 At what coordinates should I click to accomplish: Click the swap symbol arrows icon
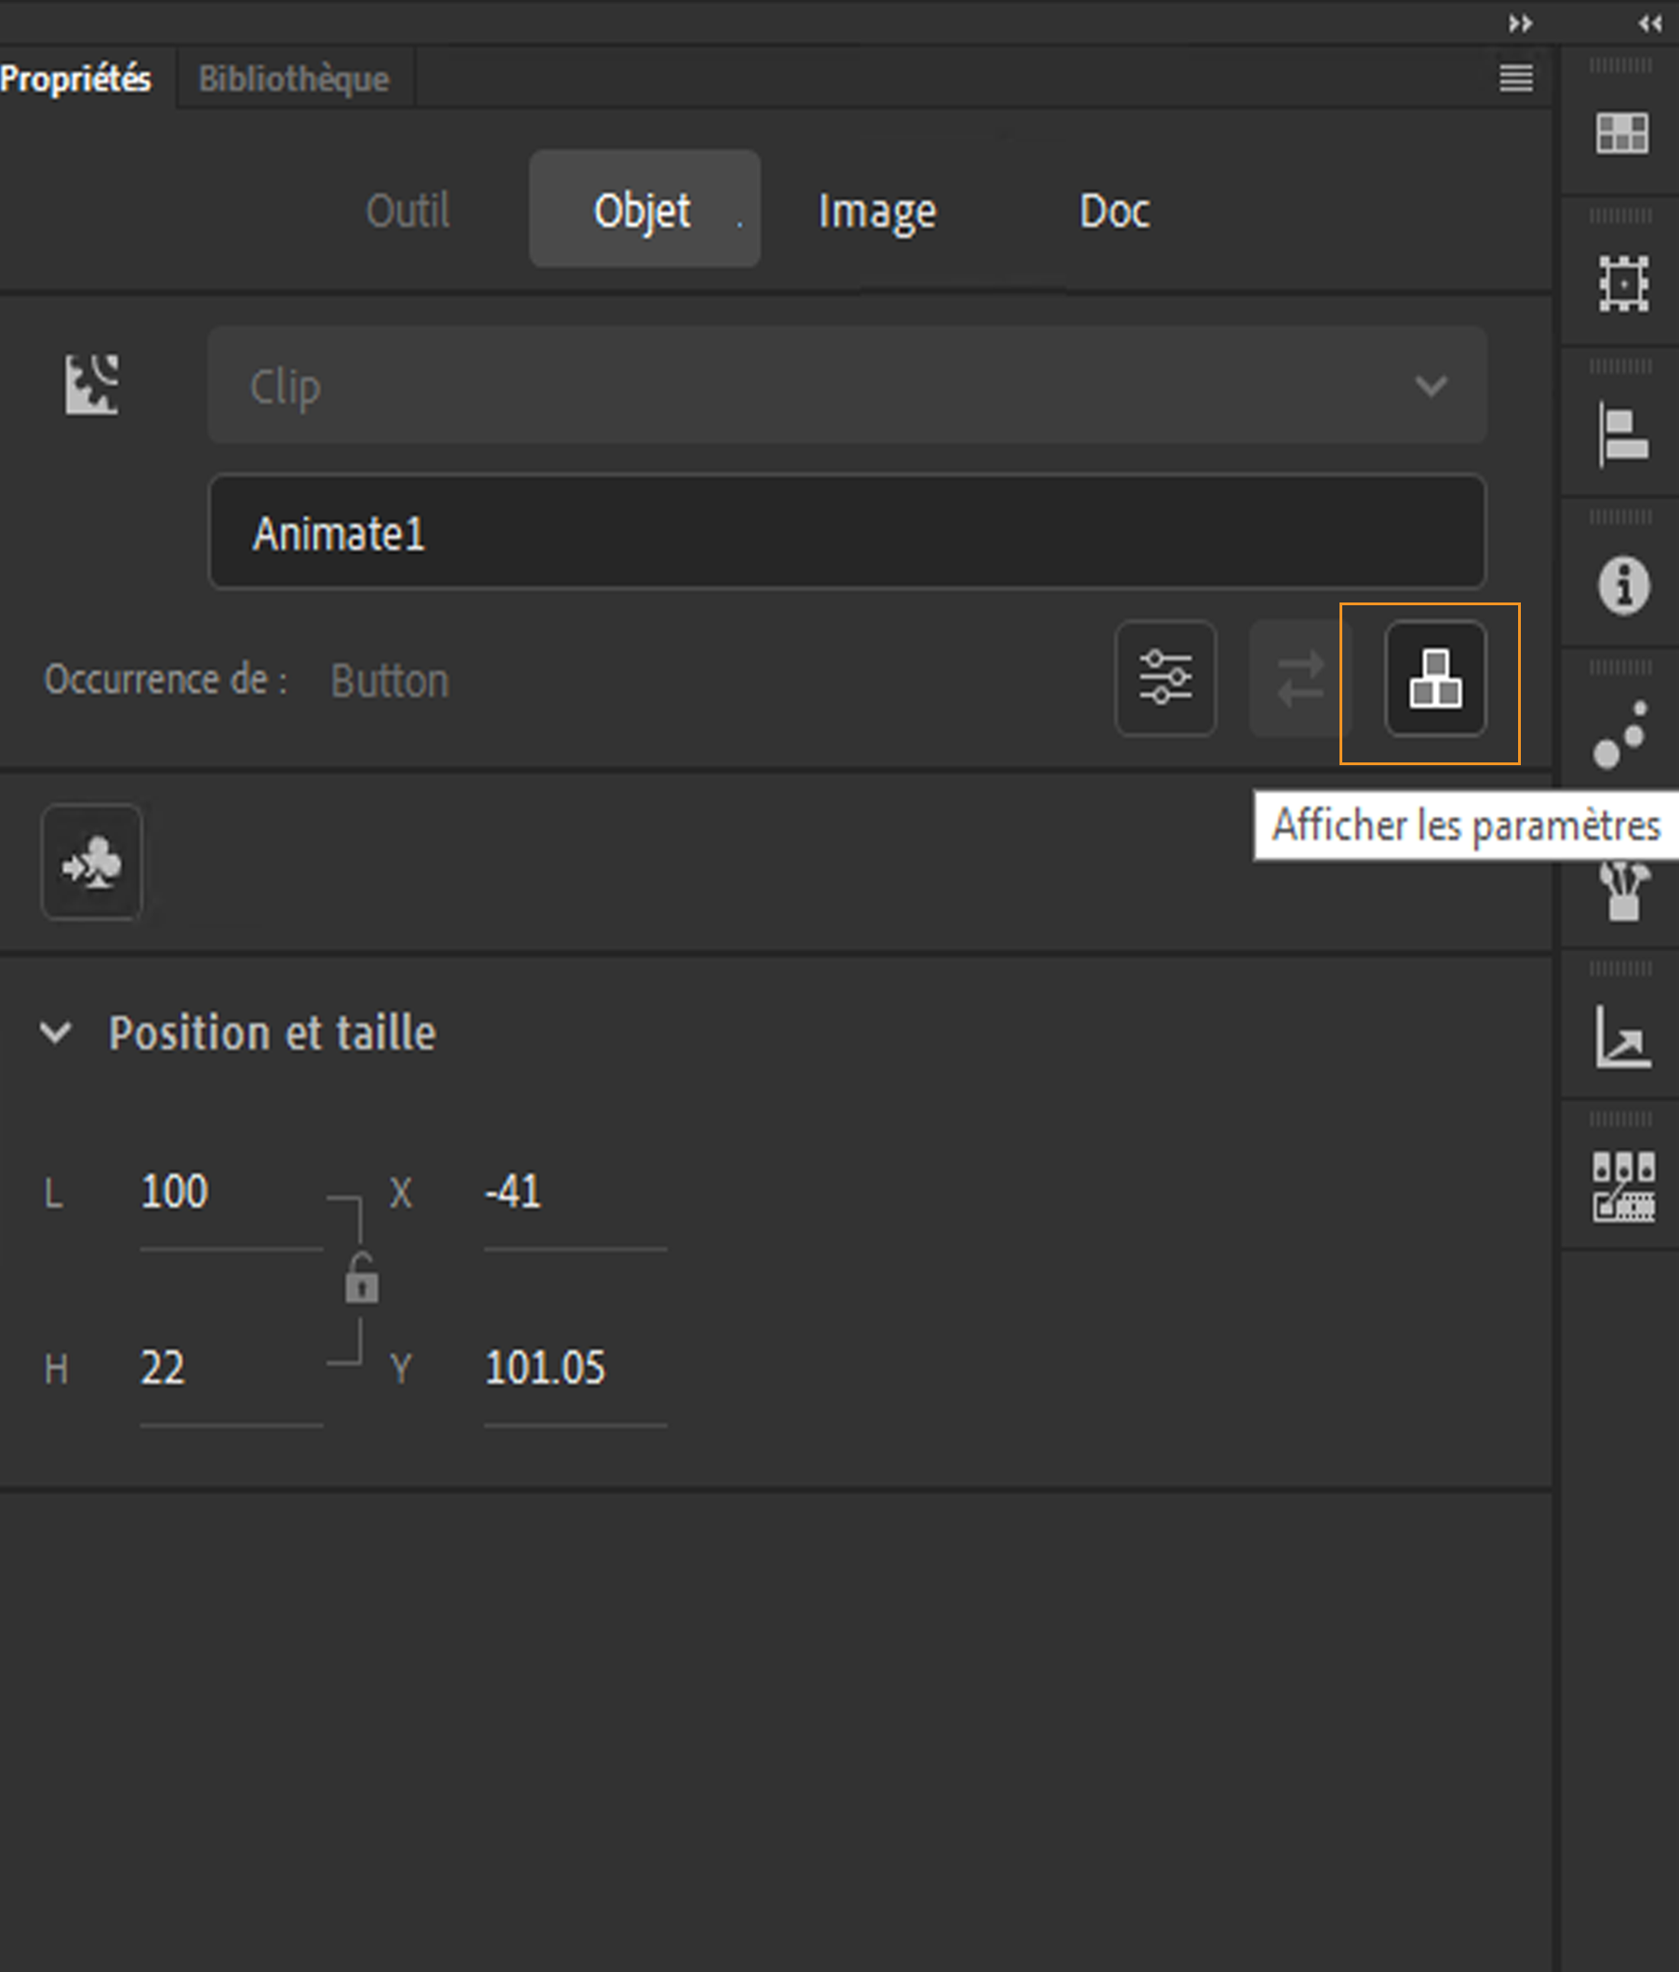tap(1299, 679)
